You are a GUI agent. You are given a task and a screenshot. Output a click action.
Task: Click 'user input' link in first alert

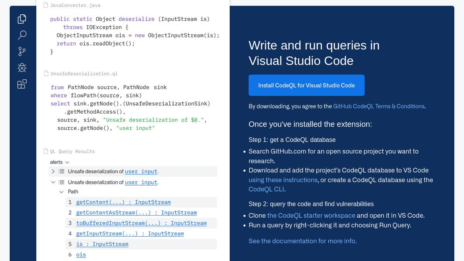coord(141,171)
